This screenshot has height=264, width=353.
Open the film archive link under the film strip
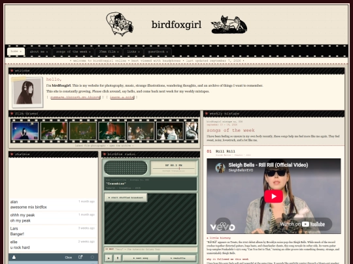tap(104, 146)
